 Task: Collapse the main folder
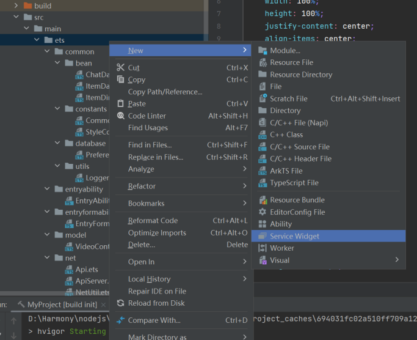[26, 28]
